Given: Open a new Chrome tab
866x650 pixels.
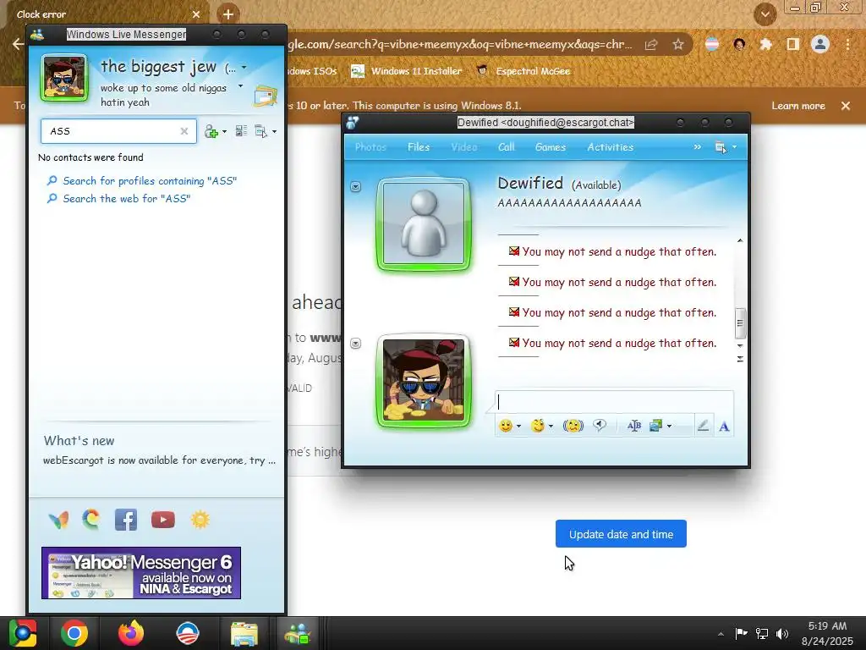Looking at the screenshot, I should 228,14.
